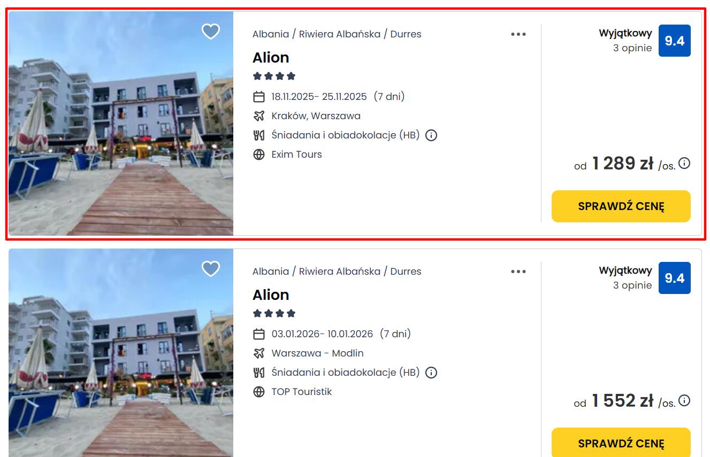710x457 pixels.
Task: Click globe icon beside TOP Touristik
Action: coord(259,392)
